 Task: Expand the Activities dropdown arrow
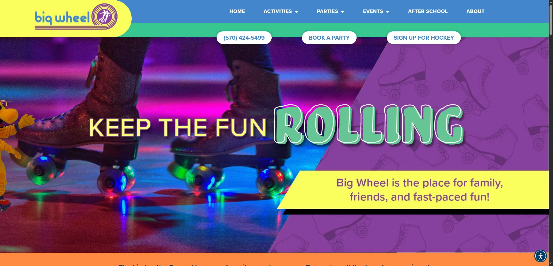coord(296,12)
